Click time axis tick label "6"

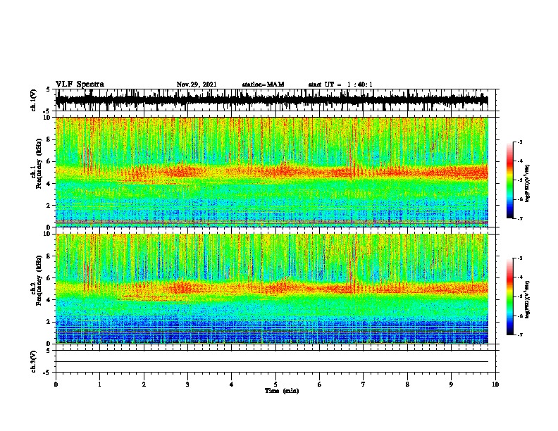320,385
